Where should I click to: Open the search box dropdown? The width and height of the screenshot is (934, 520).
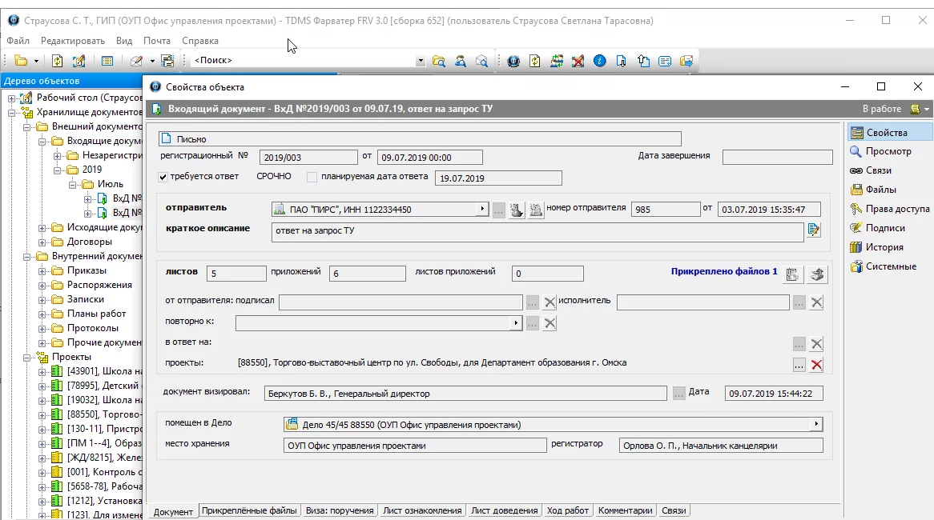tap(421, 61)
